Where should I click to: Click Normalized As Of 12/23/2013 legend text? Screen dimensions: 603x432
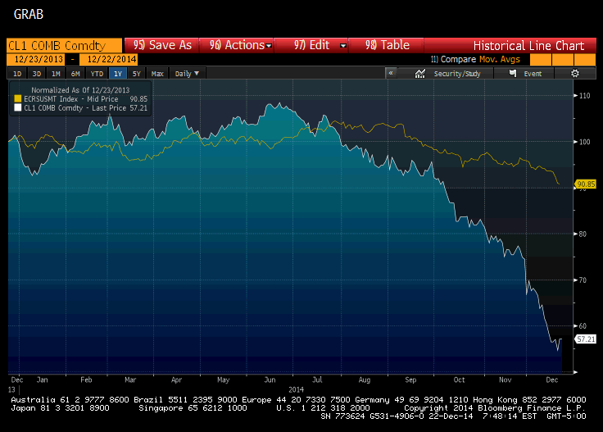point(80,90)
